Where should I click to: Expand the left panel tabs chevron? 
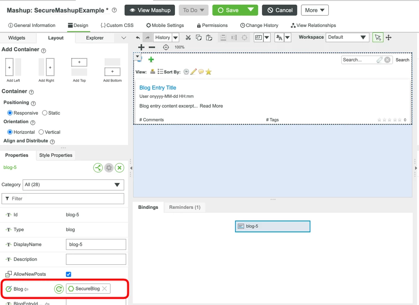(x=123, y=38)
